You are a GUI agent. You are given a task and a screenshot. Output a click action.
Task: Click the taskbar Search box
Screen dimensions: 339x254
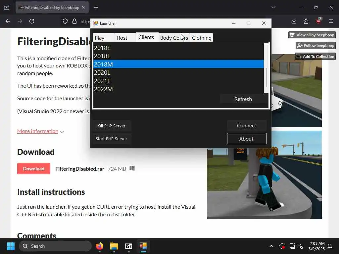coord(55,246)
